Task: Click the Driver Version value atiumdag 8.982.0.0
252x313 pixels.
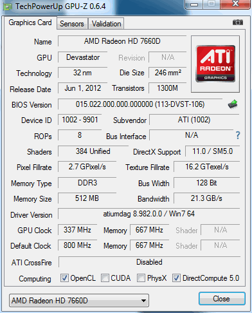Action: tap(148, 214)
